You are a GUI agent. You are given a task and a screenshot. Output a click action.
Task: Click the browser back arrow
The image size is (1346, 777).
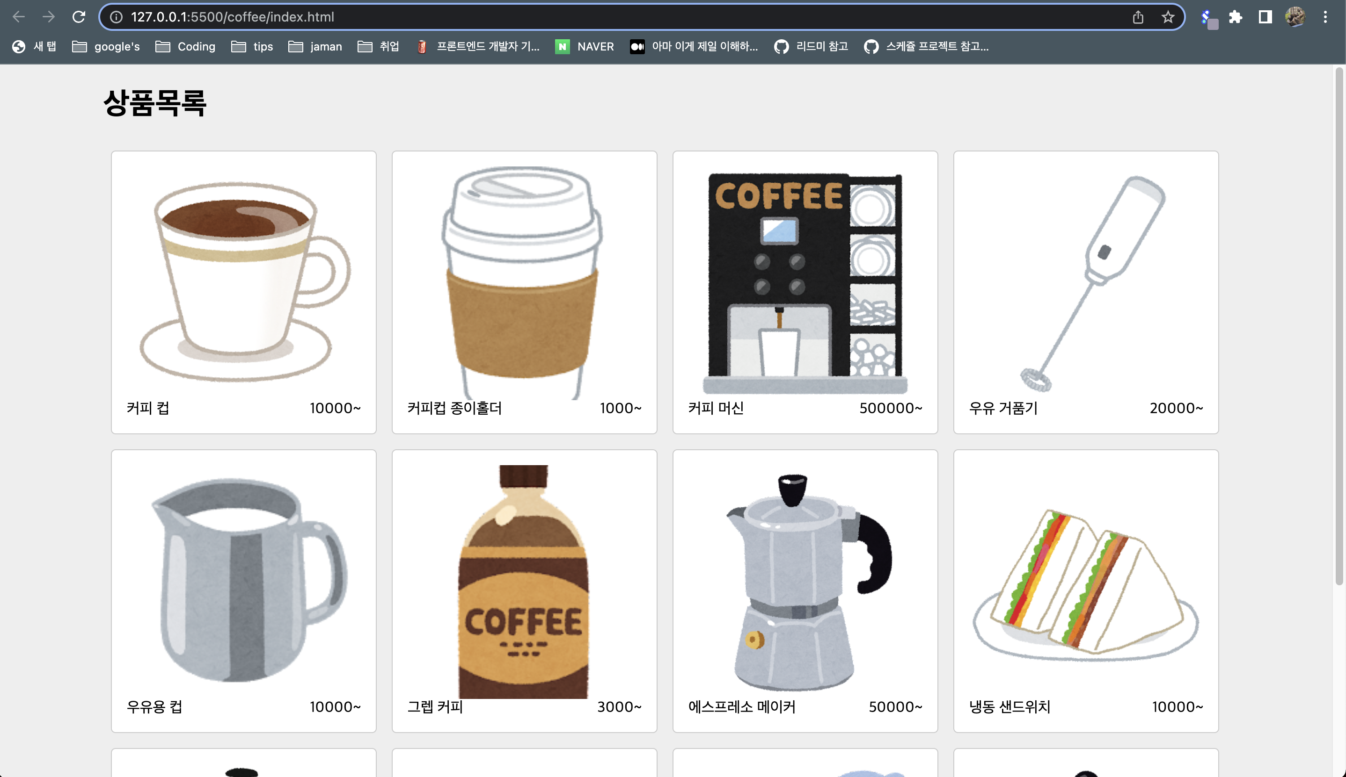click(19, 17)
